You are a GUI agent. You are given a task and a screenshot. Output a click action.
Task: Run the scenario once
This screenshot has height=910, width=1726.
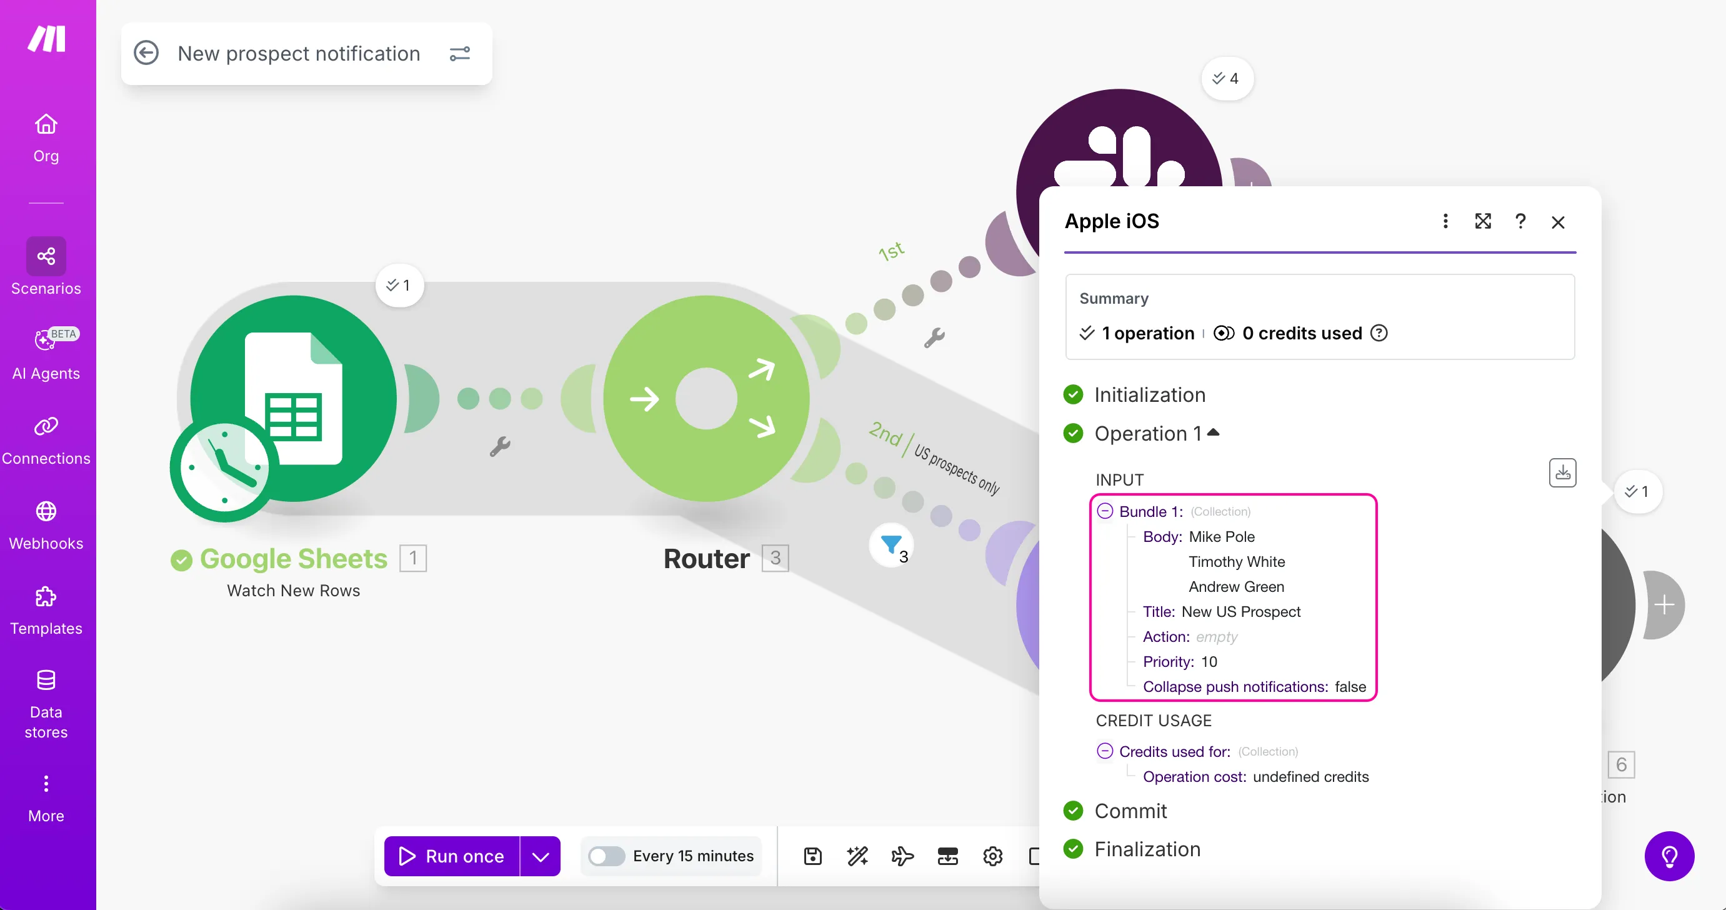point(452,856)
